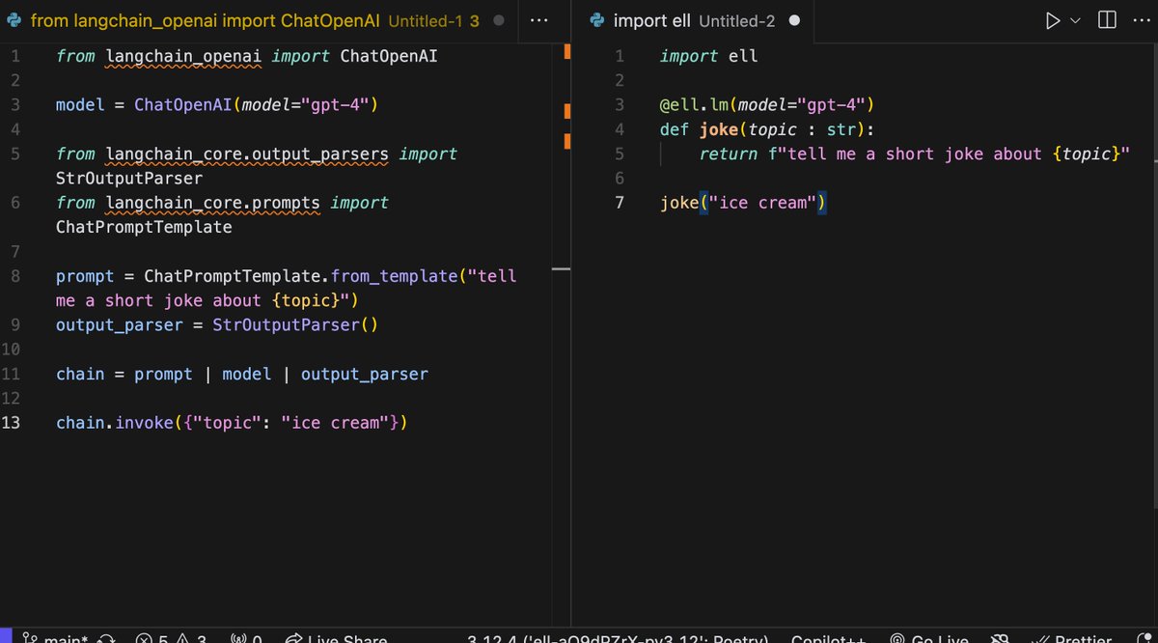This screenshot has height=643, width=1158.
Task: Click 'chain' variable on line 11
Action: pyautogui.click(x=80, y=374)
